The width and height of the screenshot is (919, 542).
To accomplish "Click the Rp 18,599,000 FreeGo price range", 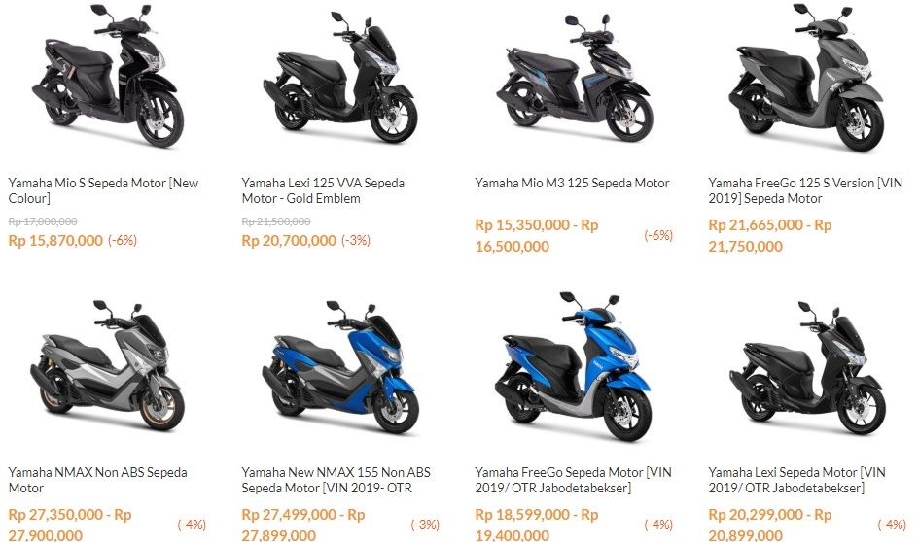I will click(537, 525).
